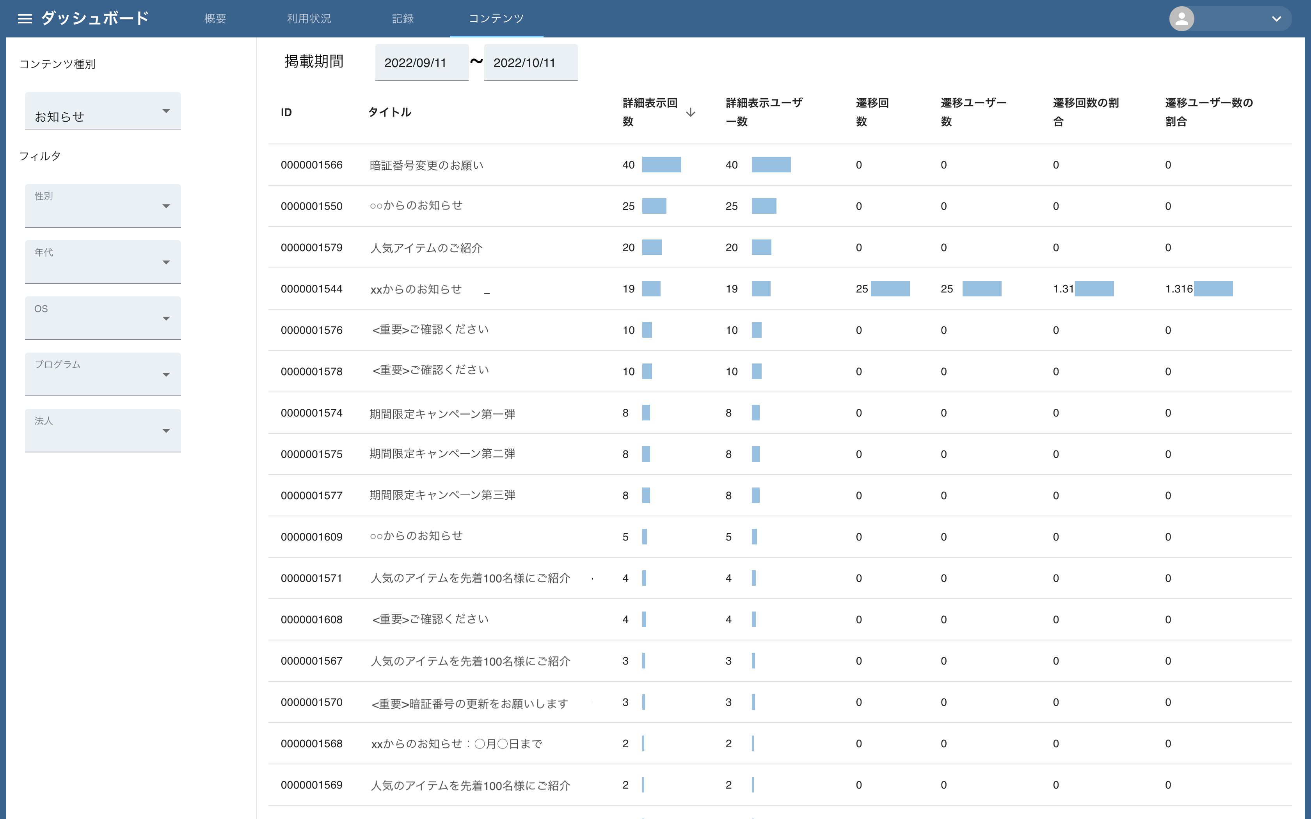Open the コンテンツ種別 お知らせ dropdown
This screenshot has height=819, width=1311.
tap(103, 111)
